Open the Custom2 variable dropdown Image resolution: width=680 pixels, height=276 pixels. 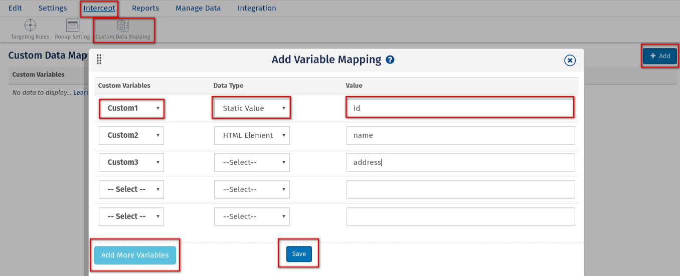click(x=131, y=135)
